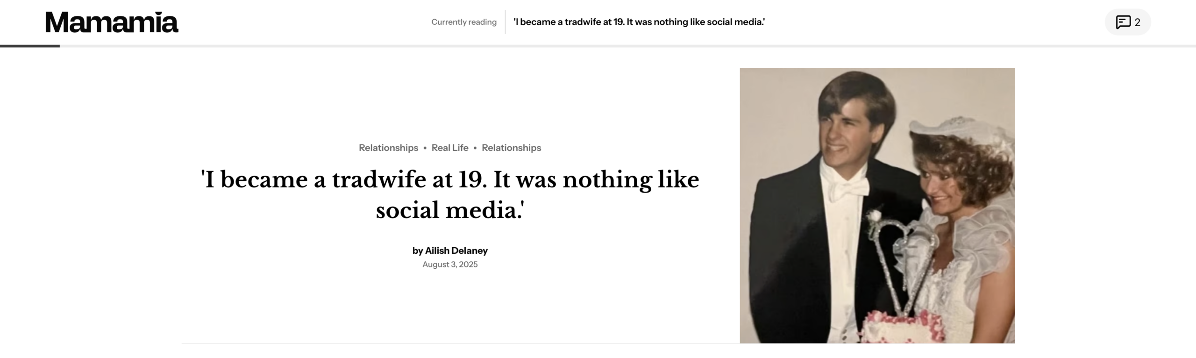
Task: Click the August 3, 2025 publish date
Action: (x=449, y=265)
